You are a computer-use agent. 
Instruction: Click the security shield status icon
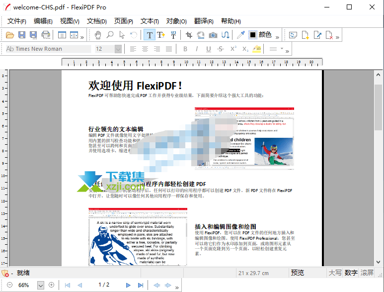[5, 273]
